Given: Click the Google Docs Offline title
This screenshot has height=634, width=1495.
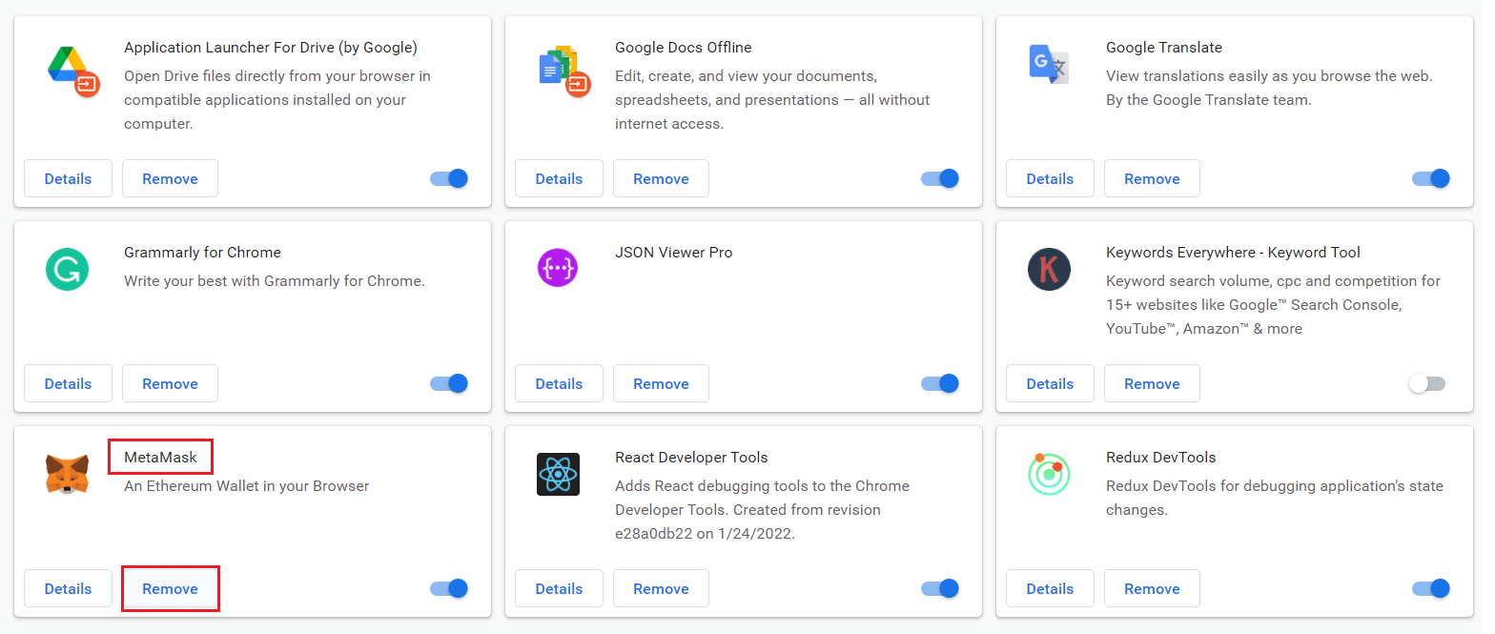Looking at the screenshot, I should (x=684, y=47).
